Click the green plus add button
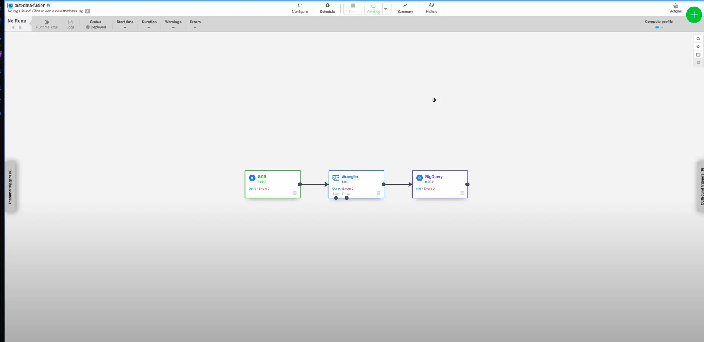The height and width of the screenshot is (342, 704). [694, 15]
